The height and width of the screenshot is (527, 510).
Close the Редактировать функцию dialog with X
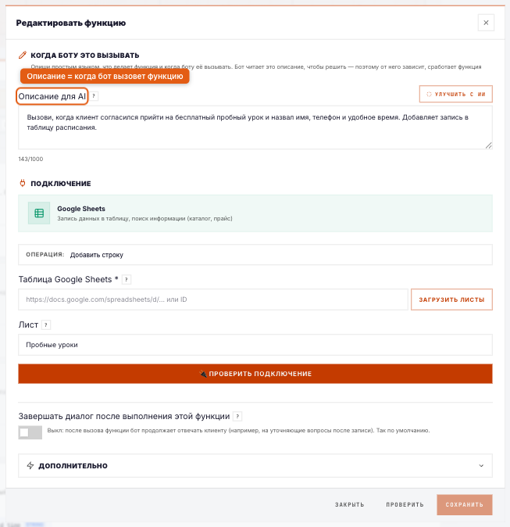[x=486, y=23]
